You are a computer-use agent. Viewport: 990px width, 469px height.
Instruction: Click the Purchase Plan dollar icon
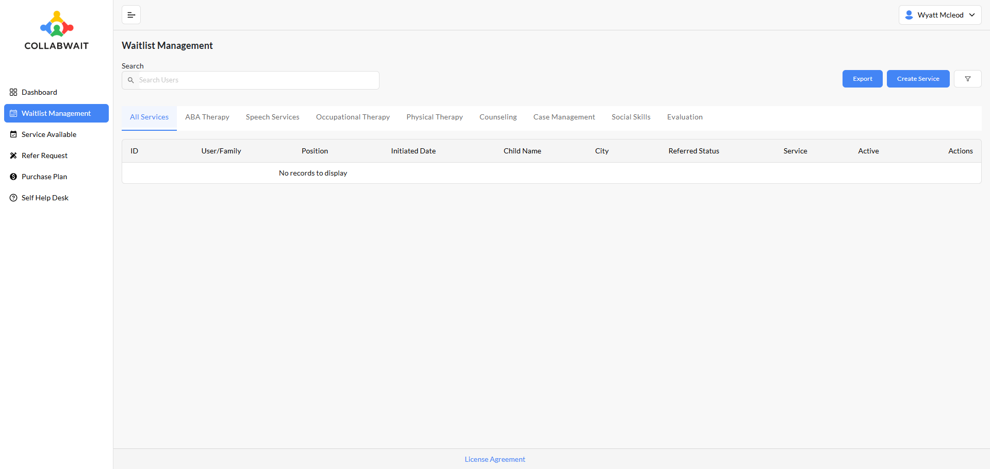13,177
